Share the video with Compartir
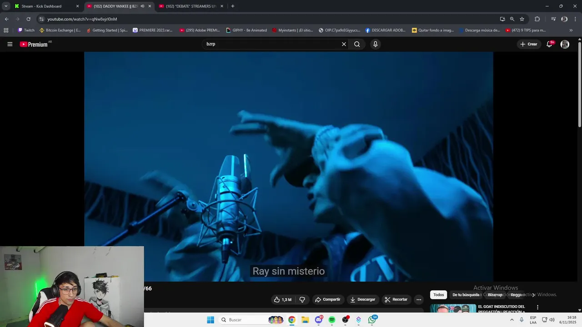This screenshot has width=582, height=327. click(328, 299)
